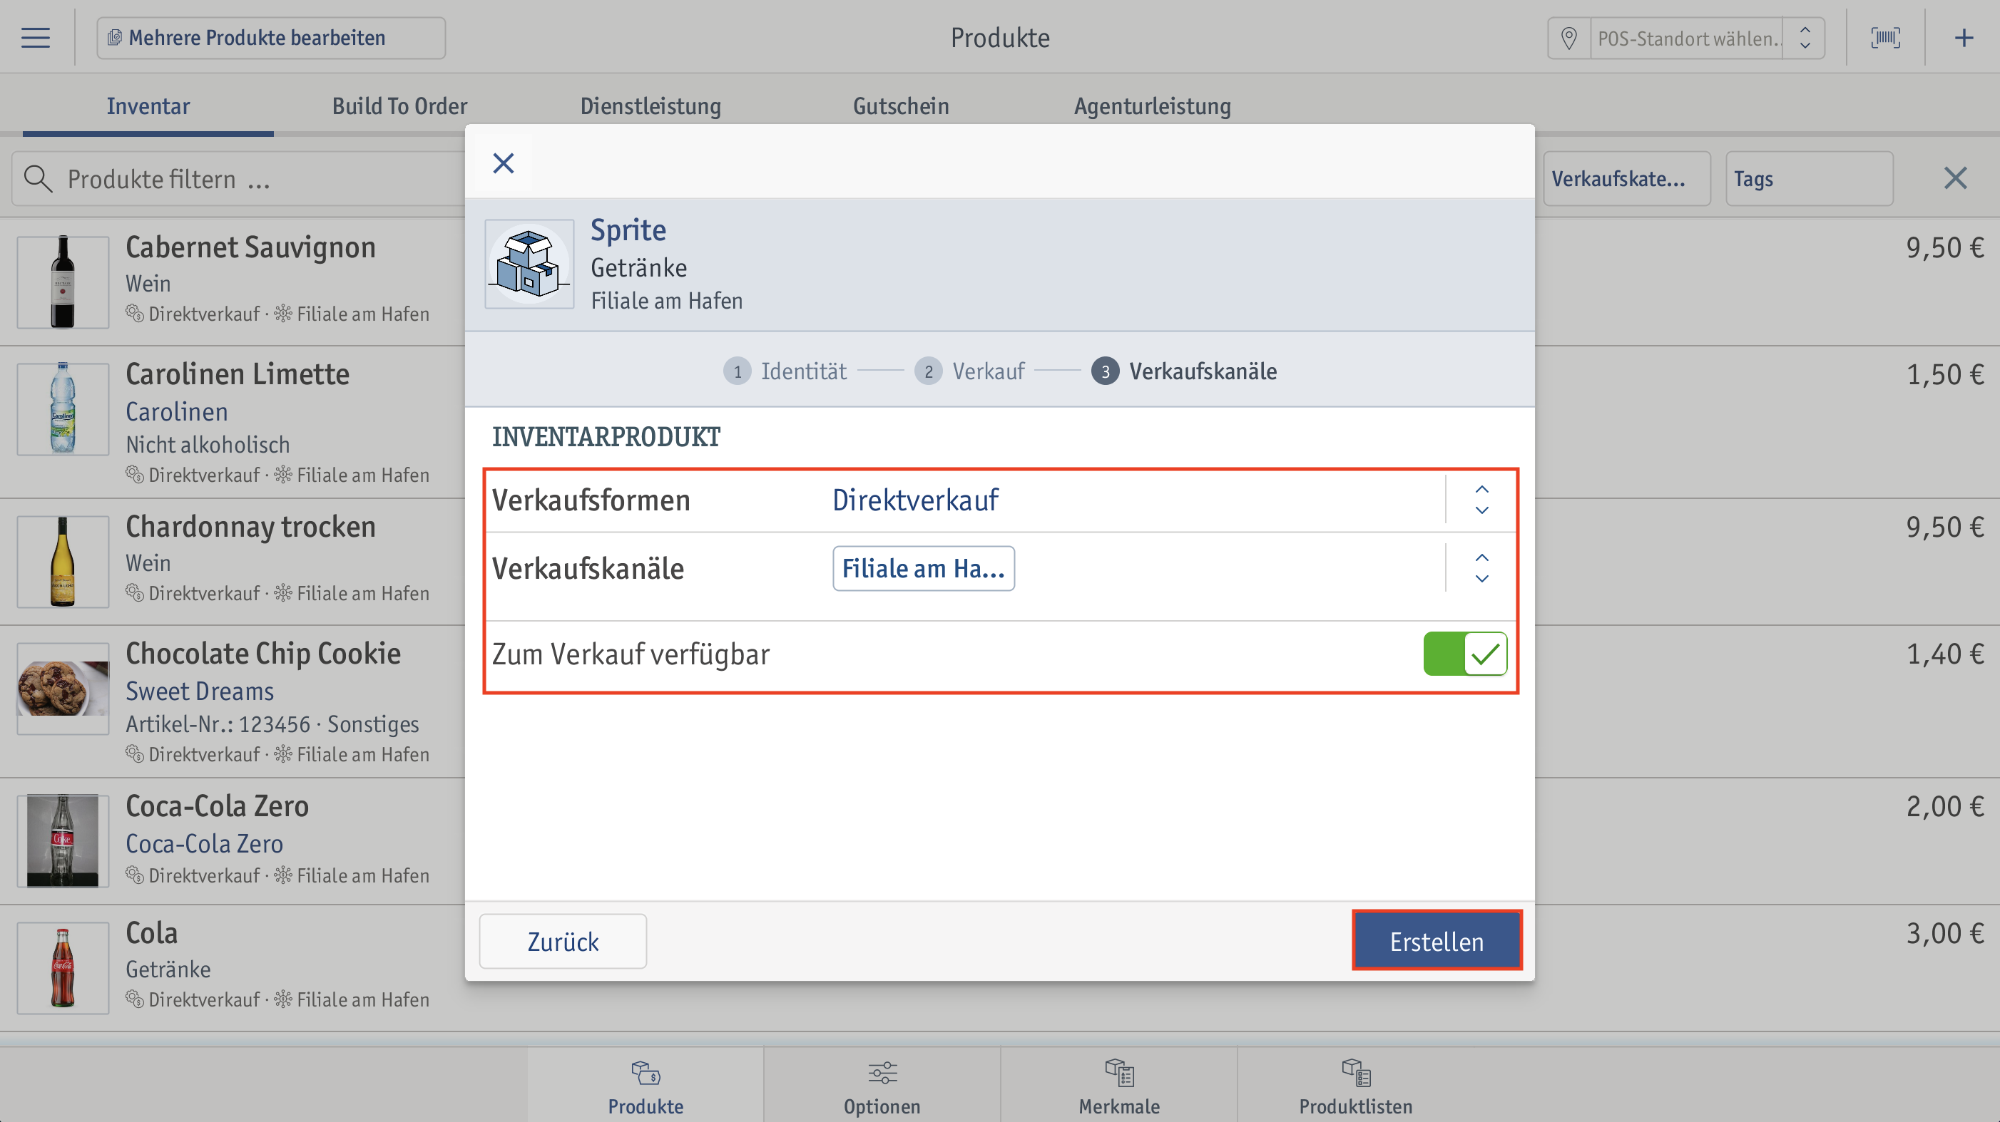
Task: Go to the Agenturleistung tab
Action: point(1152,106)
